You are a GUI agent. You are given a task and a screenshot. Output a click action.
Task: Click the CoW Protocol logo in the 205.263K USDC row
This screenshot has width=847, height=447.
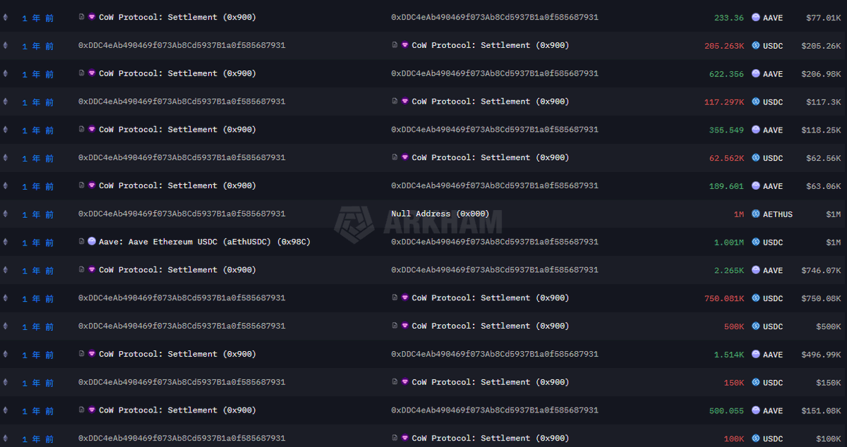click(x=405, y=45)
